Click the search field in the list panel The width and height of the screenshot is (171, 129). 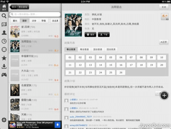35,14
